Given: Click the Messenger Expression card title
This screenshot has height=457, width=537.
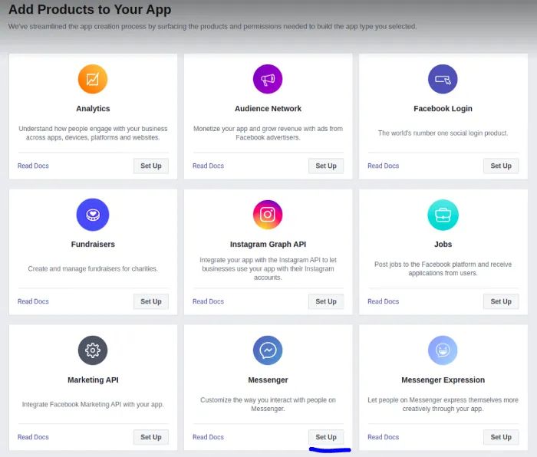Looking at the screenshot, I should coord(443,380).
